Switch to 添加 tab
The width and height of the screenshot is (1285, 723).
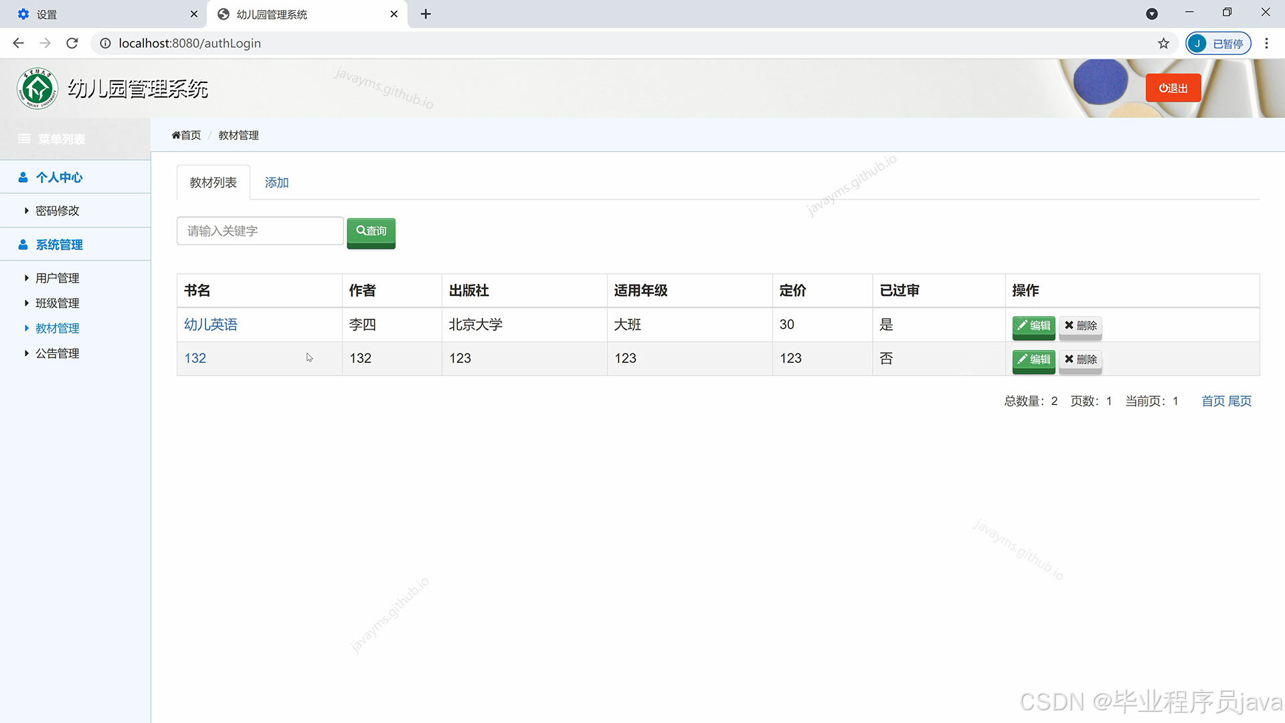(x=276, y=182)
